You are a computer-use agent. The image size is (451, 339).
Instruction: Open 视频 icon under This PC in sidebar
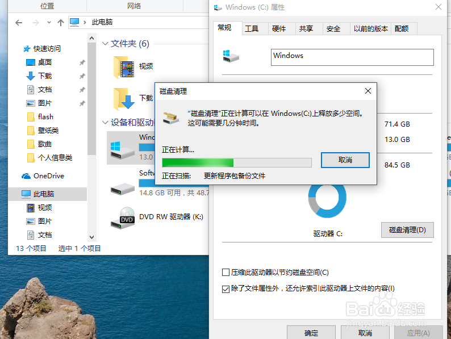tap(31, 208)
